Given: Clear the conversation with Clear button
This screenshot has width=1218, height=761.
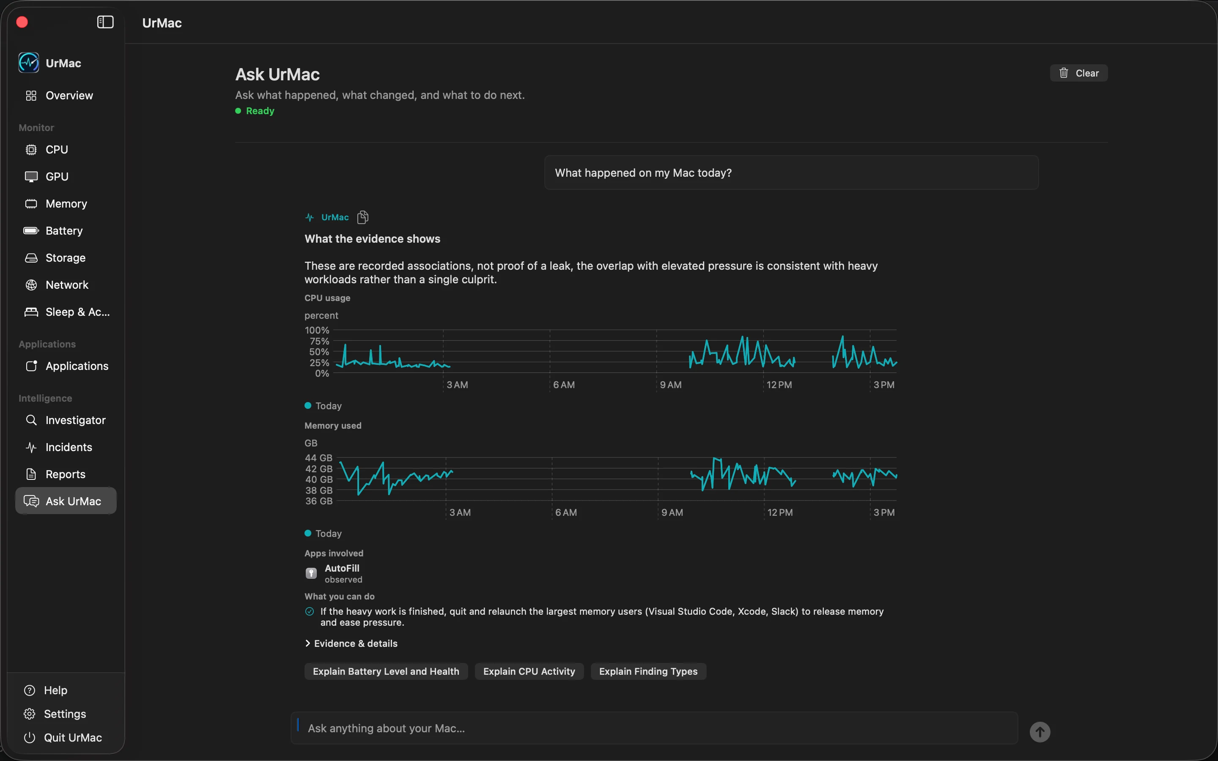Looking at the screenshot, I should tap(1078, 73).
